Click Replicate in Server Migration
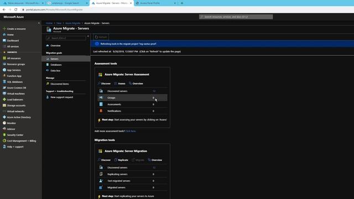The width and height of the screenshot is (354, 199). point(122,160)
